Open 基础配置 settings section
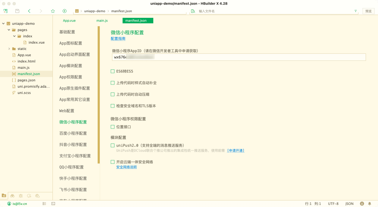378x207 pixels. (67, 32)
